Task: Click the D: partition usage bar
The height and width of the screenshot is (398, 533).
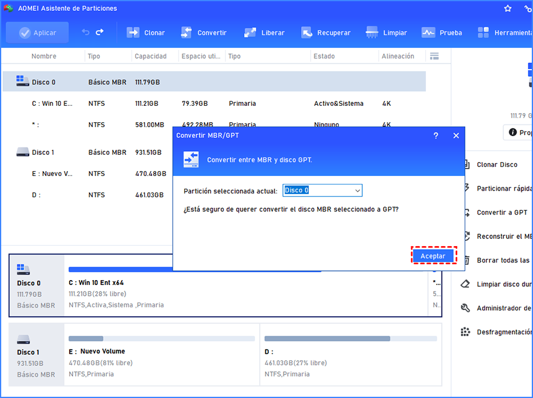Action: [x=351, y=339]
